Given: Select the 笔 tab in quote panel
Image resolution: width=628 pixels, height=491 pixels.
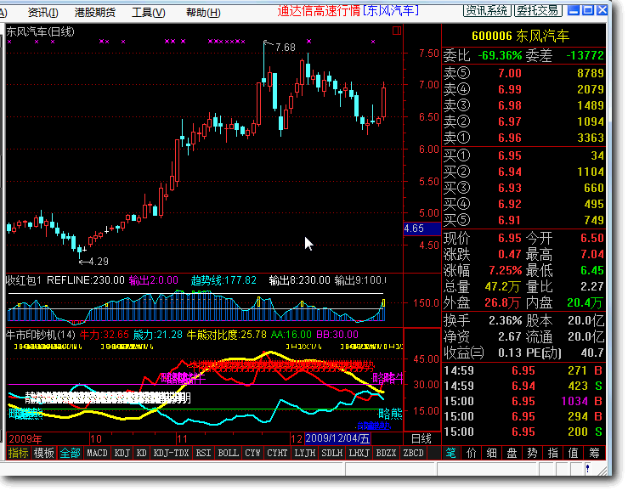Looking at the screenshot, I should tap(450, 453).
